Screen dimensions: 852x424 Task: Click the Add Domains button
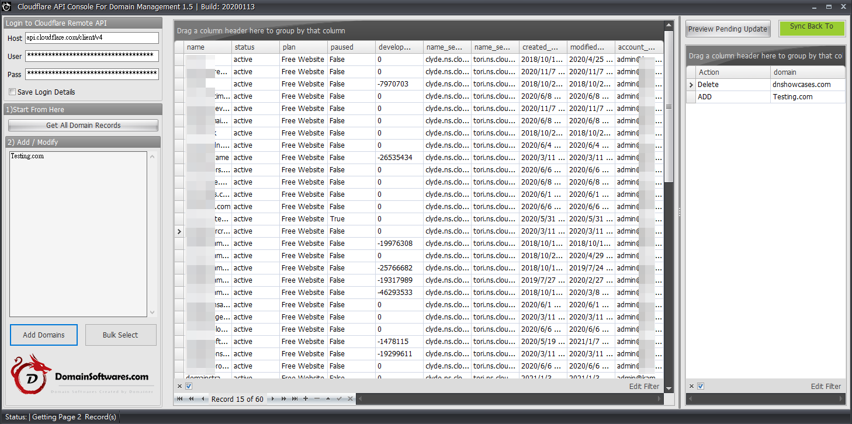44,335
